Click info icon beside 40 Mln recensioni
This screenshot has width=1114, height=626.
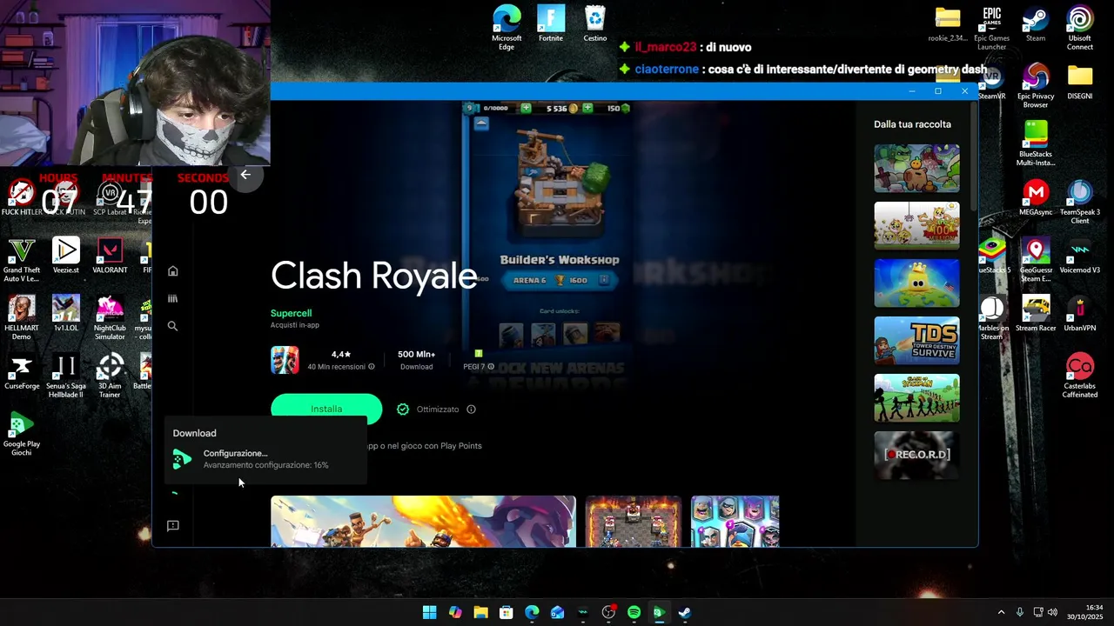tap(372, 367)
